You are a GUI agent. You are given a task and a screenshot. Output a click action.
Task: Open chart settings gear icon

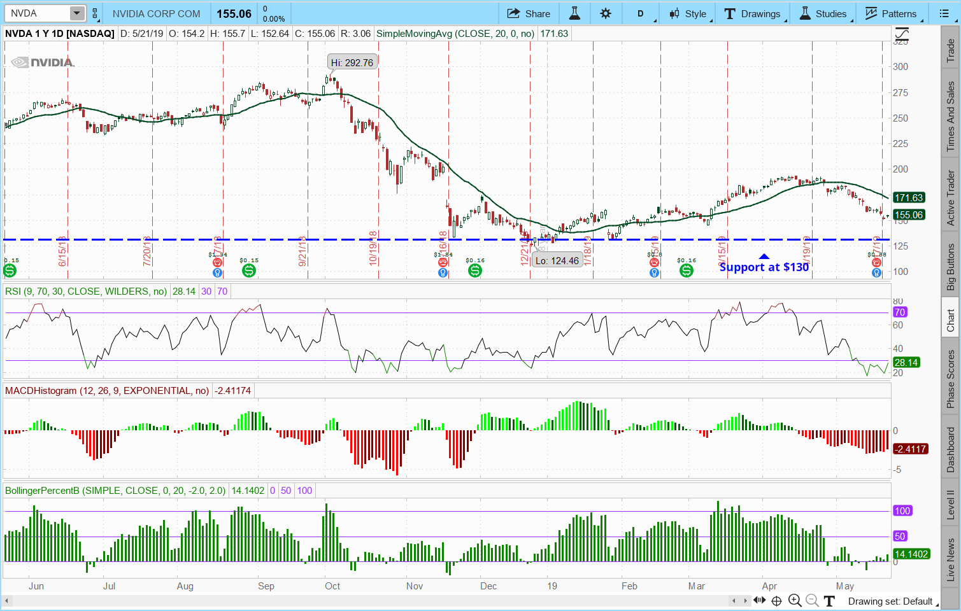click(x=606, y=13)
